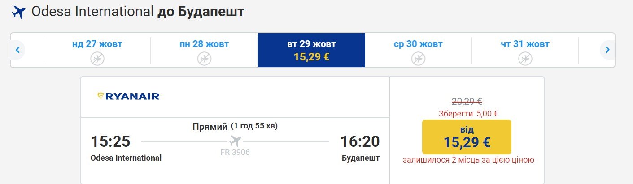Click no-flight icon under чт 31 жовт
The image size is (633, 184).
[x=525, y=59]
